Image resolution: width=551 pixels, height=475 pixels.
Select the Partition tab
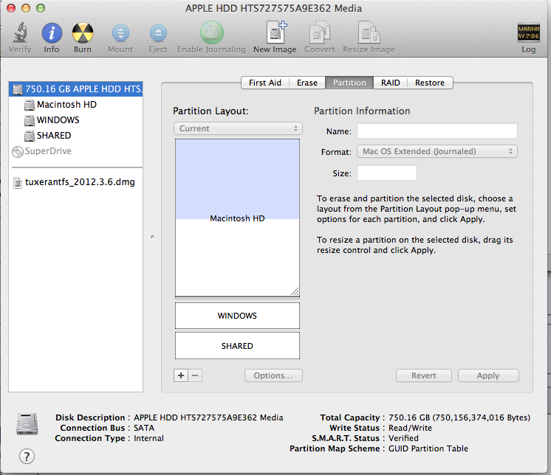point(349,83)
